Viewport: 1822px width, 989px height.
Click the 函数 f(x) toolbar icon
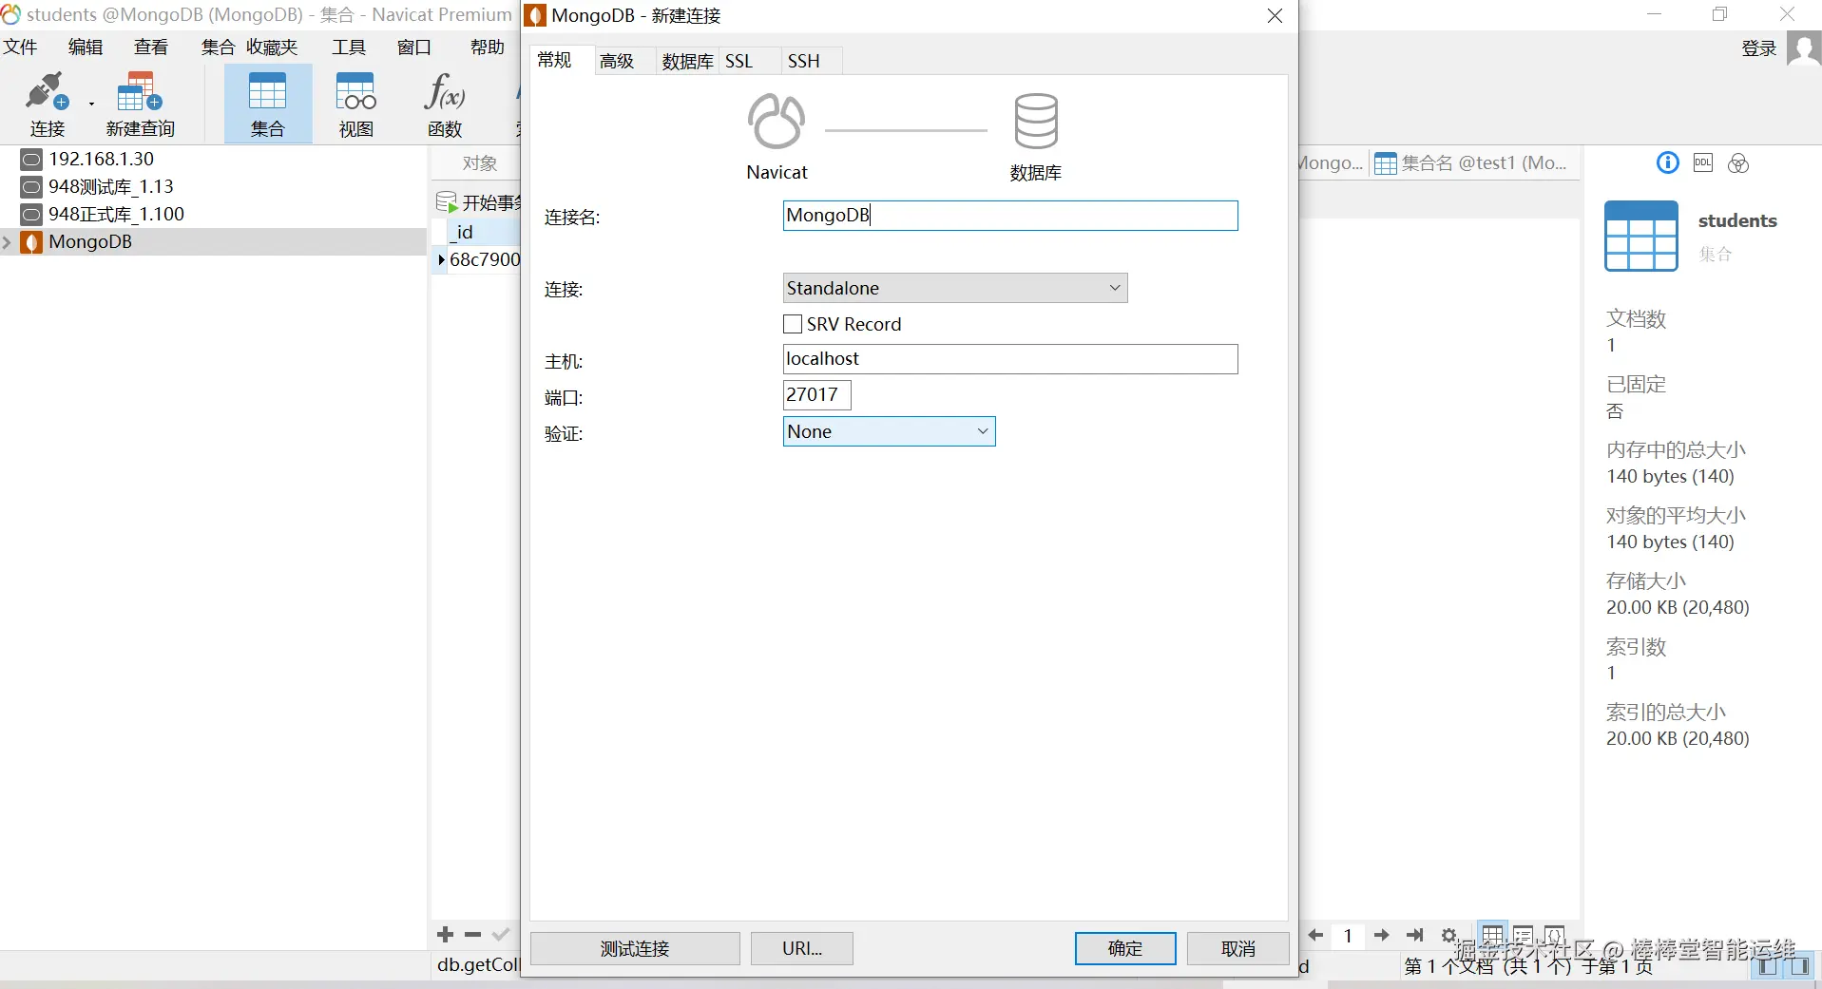[x=445, y=92]
